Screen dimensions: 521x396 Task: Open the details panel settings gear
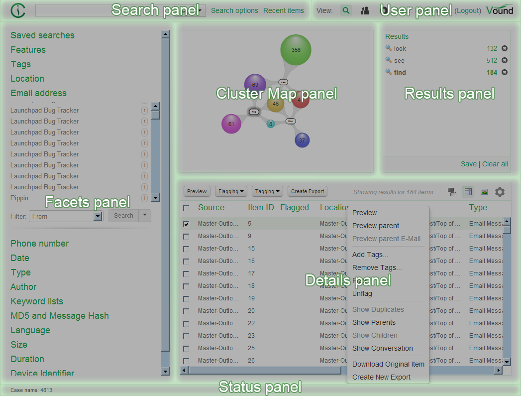[500, 191]
